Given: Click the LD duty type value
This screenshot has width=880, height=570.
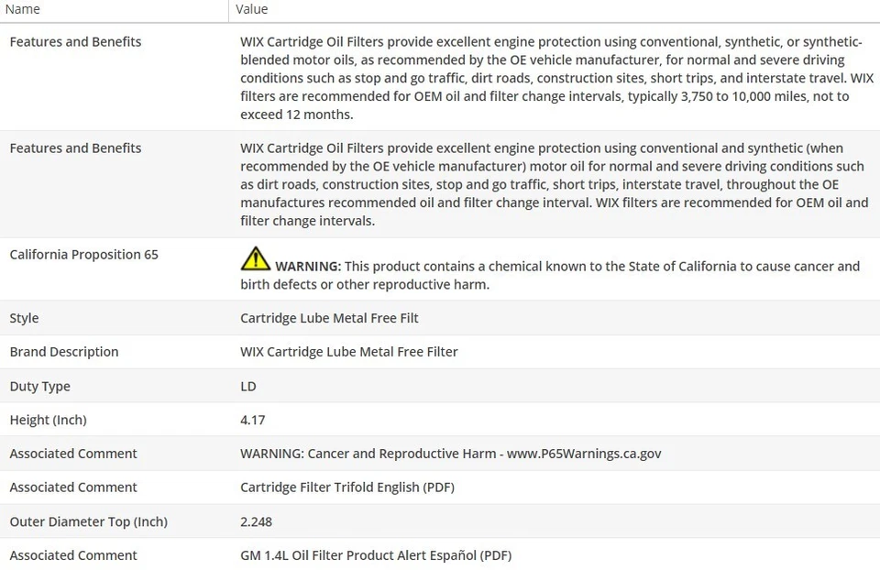Looking at the screenshot, I should (248, 387).
